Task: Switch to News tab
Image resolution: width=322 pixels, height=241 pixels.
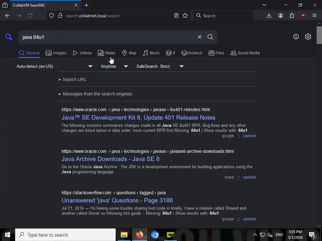Action: click(x=106, y=53)
